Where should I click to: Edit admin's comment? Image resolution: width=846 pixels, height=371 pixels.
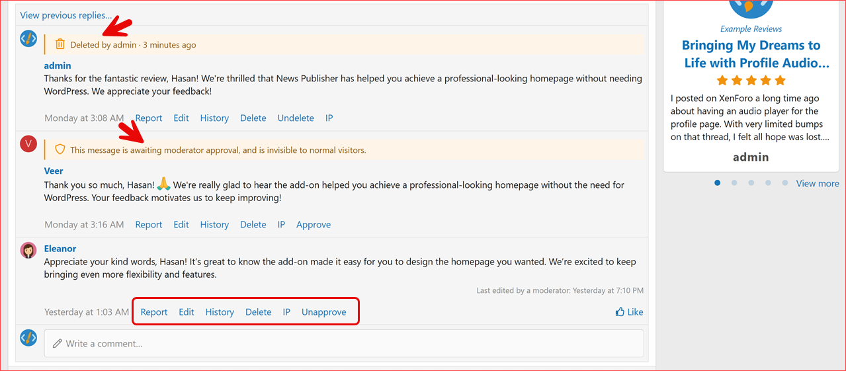[x=181, y=118]
